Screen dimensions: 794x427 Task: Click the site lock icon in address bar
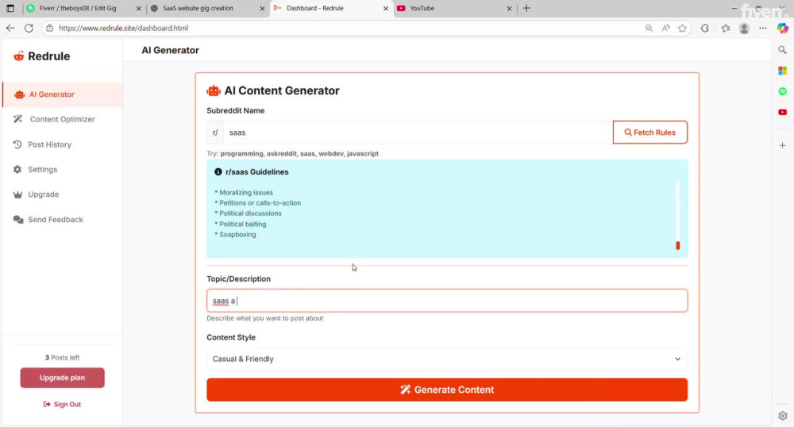coord(49,29)
